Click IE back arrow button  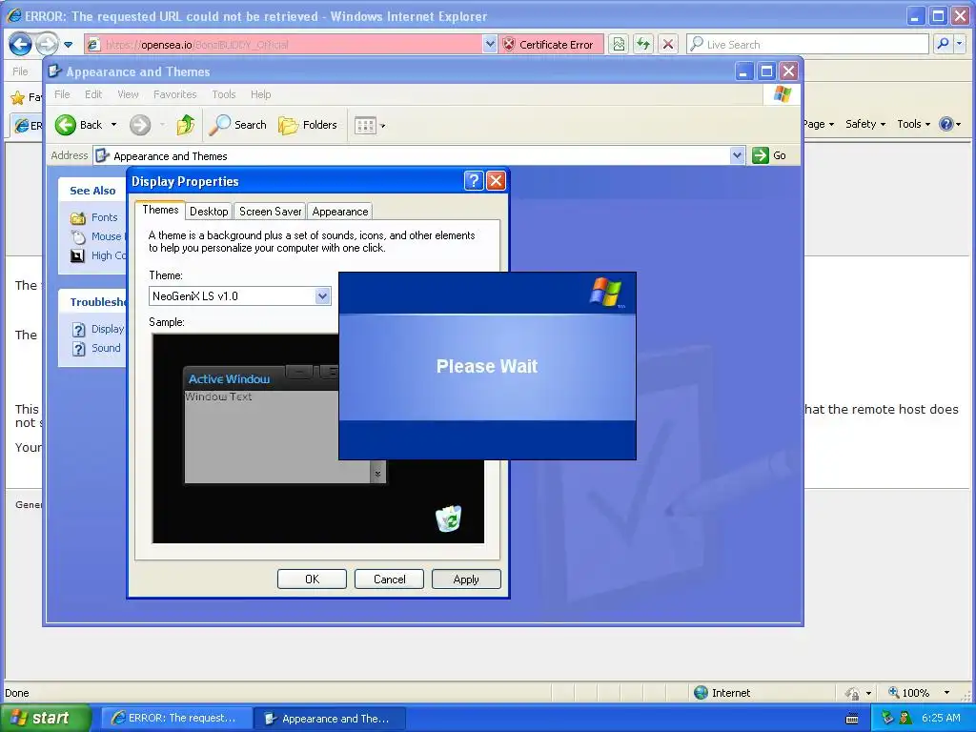21,44
